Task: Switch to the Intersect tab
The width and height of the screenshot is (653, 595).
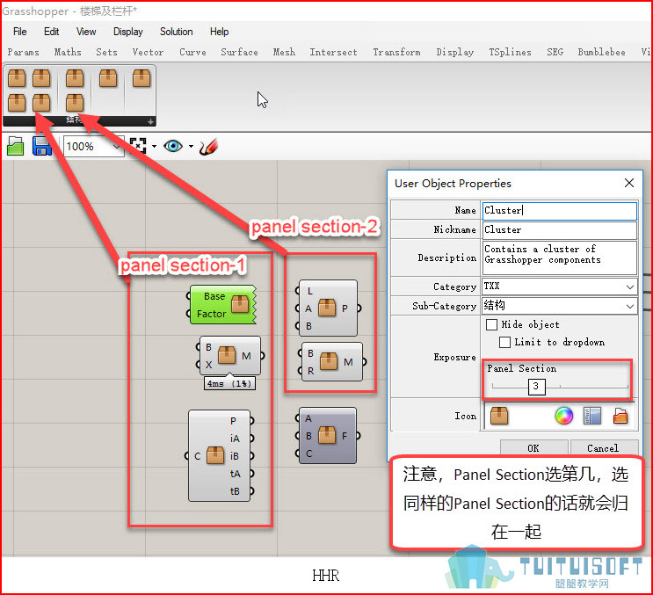Action: click(x=333, y=52)
